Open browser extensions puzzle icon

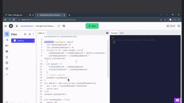(x=170, y=20)
